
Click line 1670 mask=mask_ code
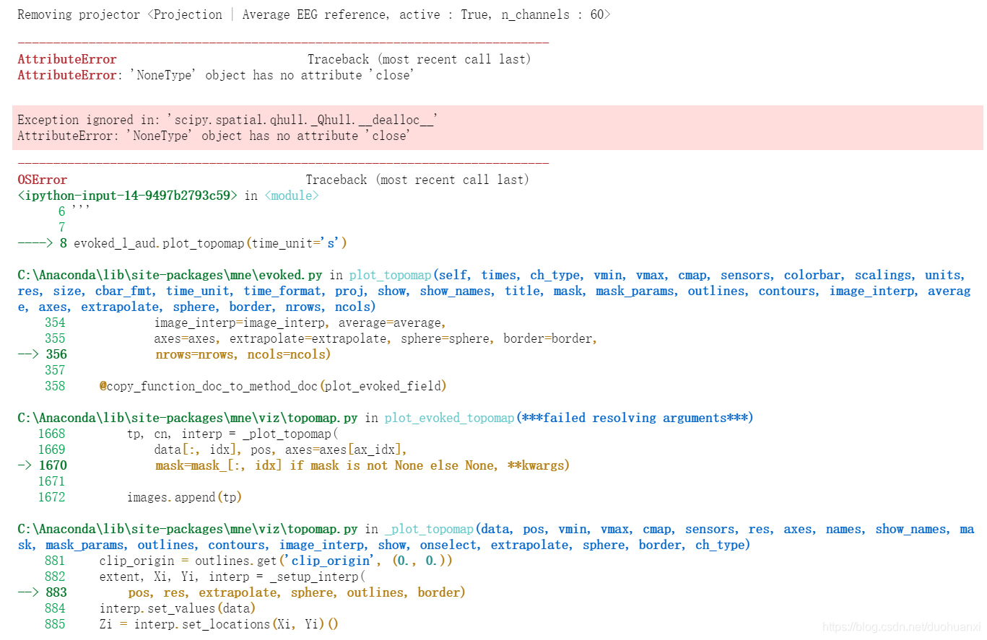362,465
